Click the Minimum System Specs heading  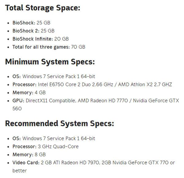50,62
